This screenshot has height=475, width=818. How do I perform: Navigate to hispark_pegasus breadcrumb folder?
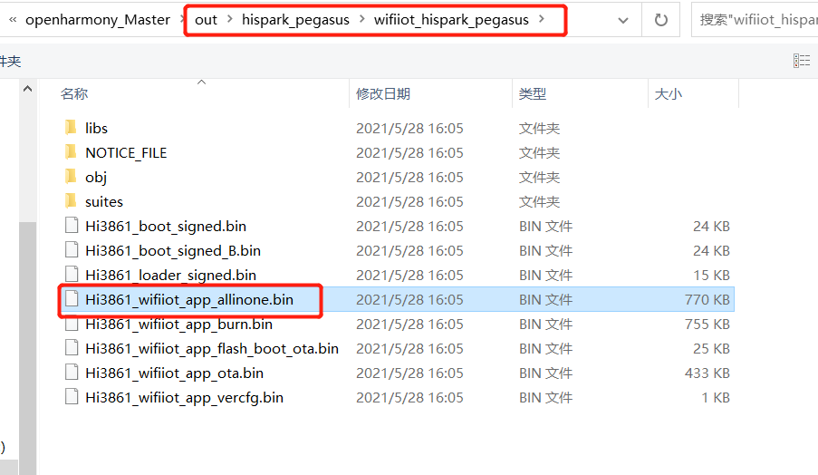click(295, 20)
